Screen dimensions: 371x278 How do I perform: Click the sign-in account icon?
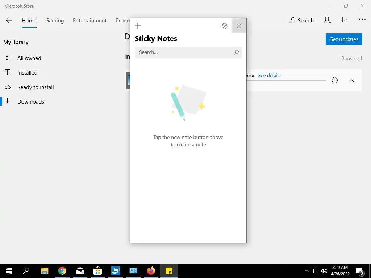[328, 20]
